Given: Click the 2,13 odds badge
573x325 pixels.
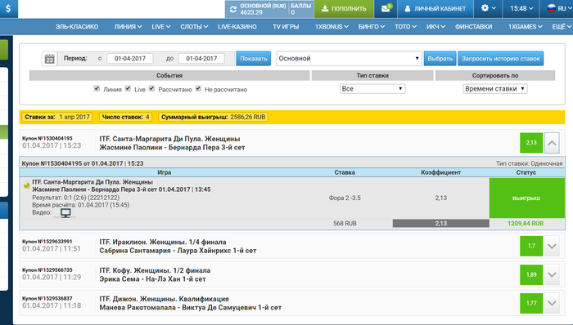Looking at the screenshot, I should pos(531,143).
